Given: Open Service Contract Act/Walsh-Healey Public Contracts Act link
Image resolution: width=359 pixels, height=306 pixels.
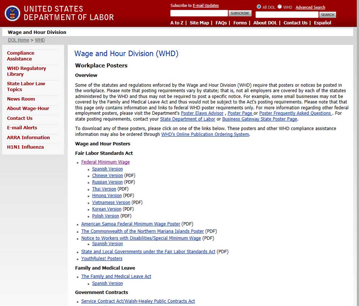Looking at the screenshot, I should (138, 301).
